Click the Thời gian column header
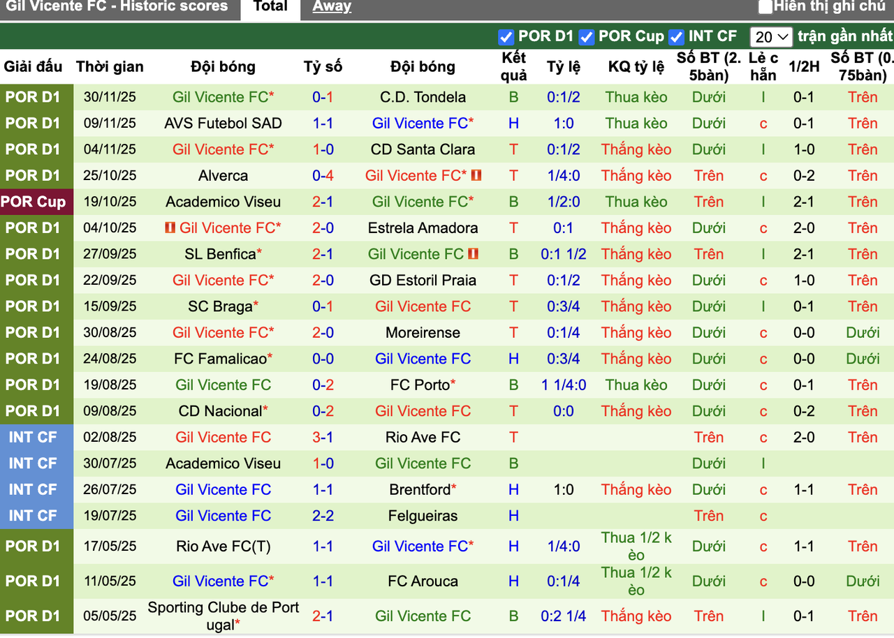894x638 pixels. click(x=110, y=67)
